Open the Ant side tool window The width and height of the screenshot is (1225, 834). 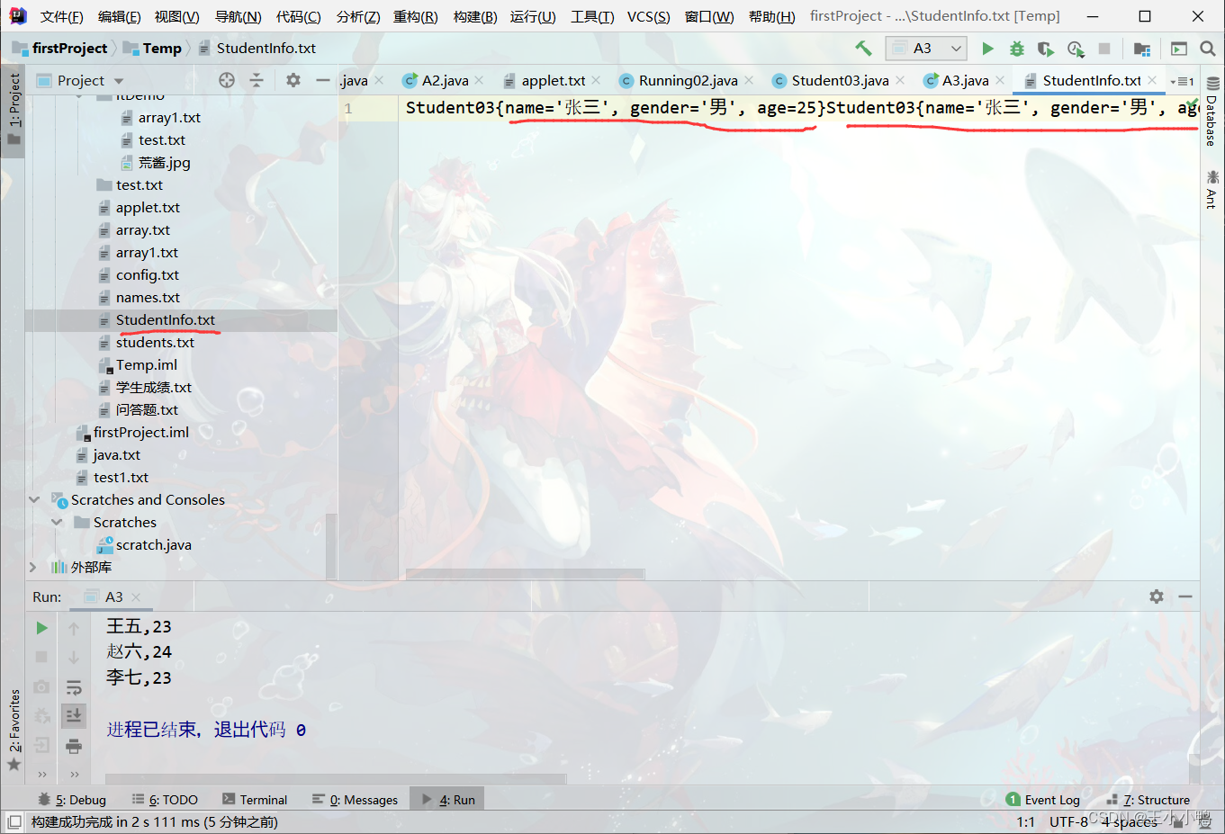(x=1211, y=189)
